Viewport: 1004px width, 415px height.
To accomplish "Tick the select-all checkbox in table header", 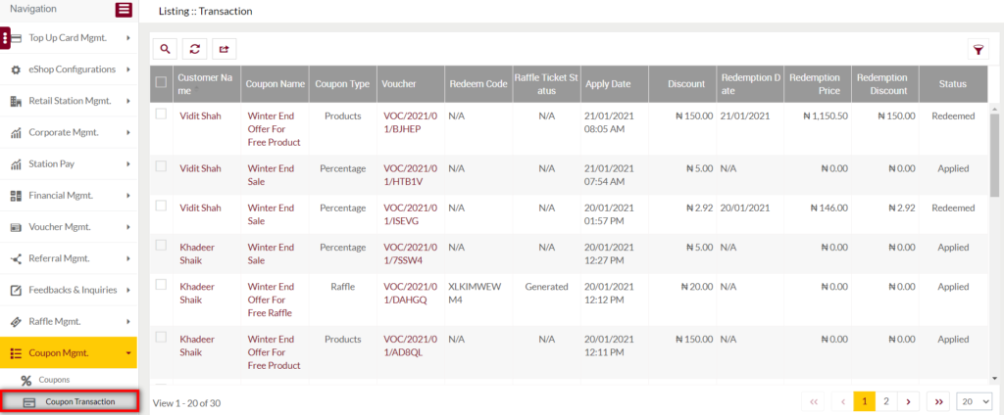I will pos(161,83).
